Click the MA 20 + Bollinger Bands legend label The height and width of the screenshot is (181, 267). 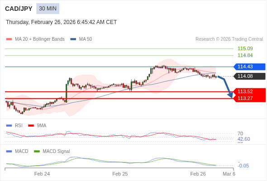tap(40, 39)
